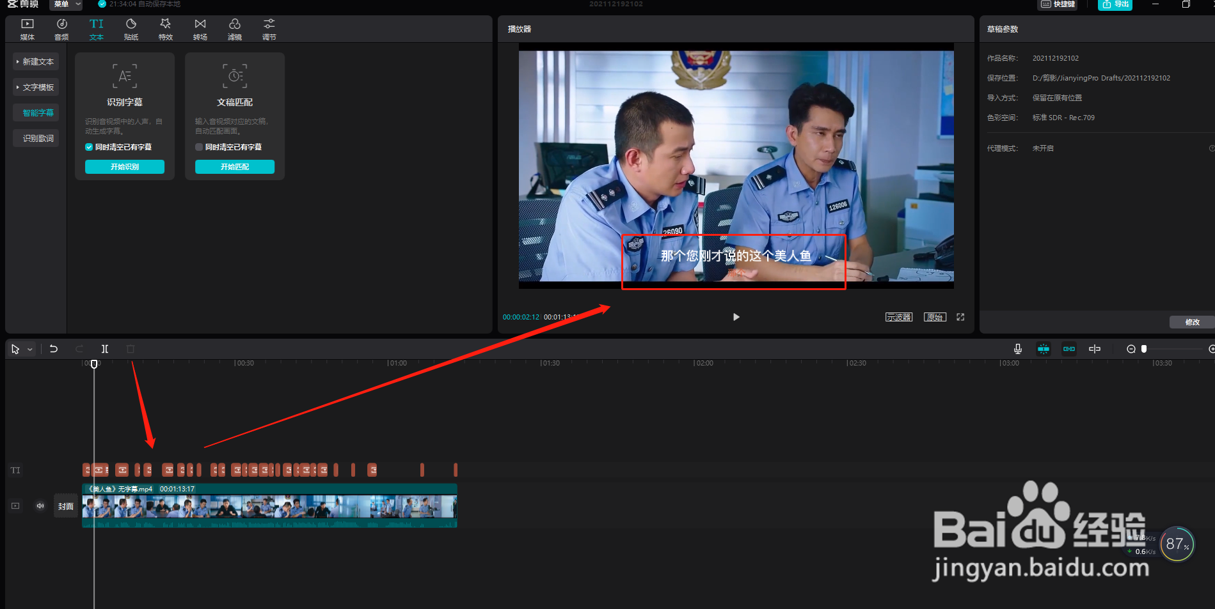Viewport: 1215px width, 609px height.
Task: Open the 特效 effects tab
Action: tap(166, 29)
